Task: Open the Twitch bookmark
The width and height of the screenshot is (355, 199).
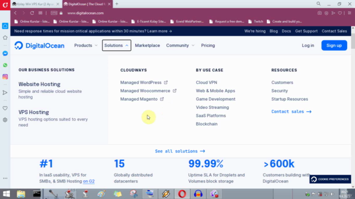Action: tap(256, 22)
